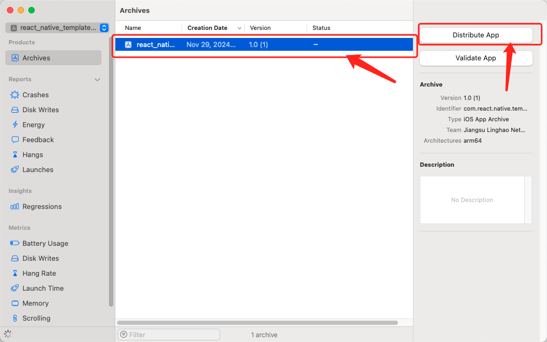Sort archives by Name column header

[x=133, y=28]
